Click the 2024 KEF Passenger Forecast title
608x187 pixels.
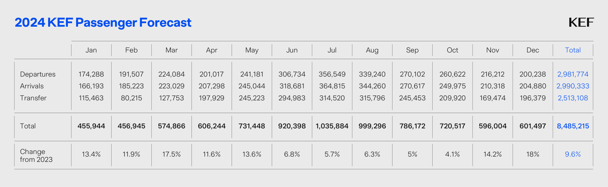click(x=103, y=22)
